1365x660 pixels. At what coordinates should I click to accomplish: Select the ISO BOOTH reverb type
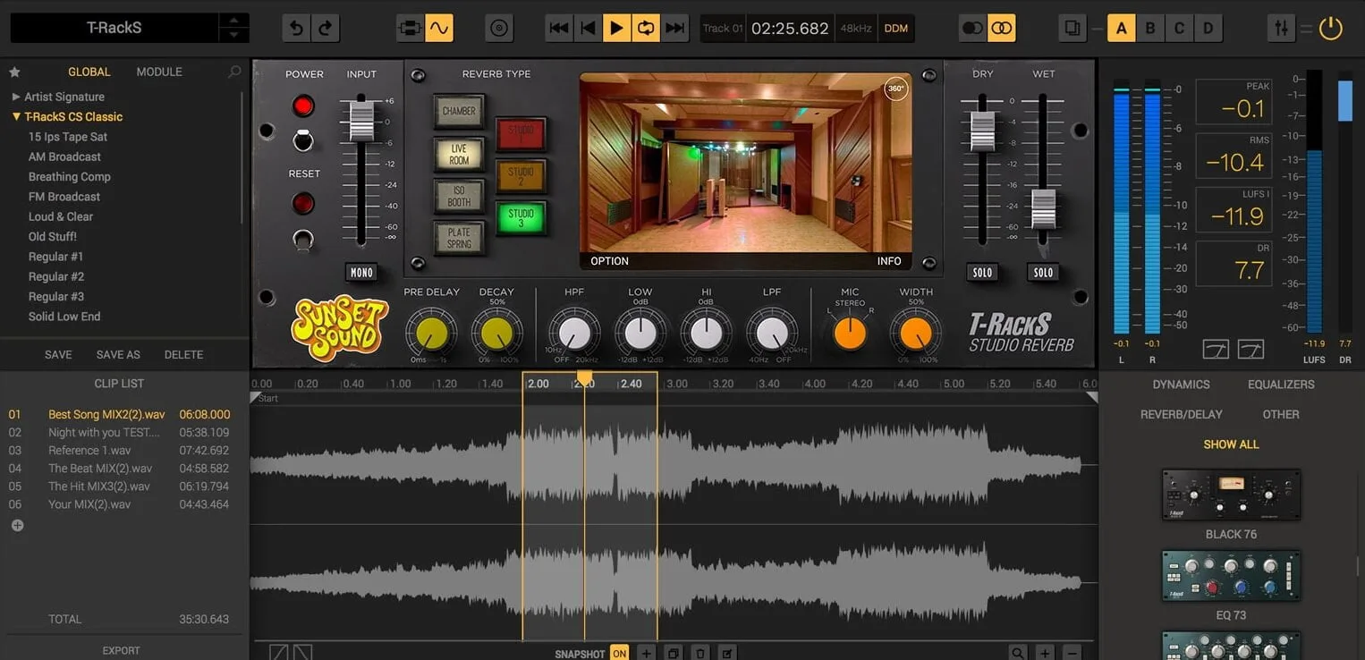pyautogui.click(x=459, y=197)
